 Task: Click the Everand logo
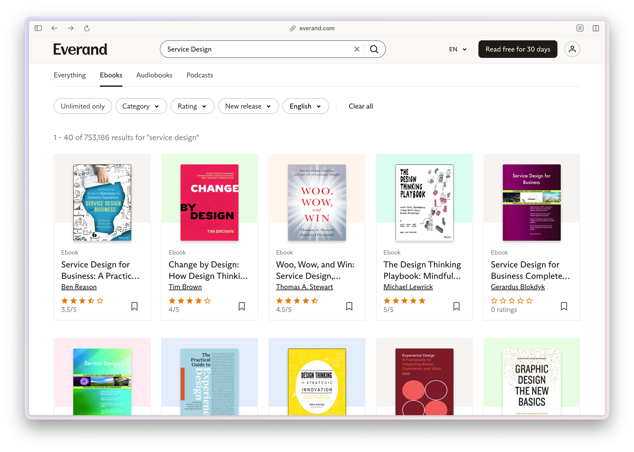[80, 49]
